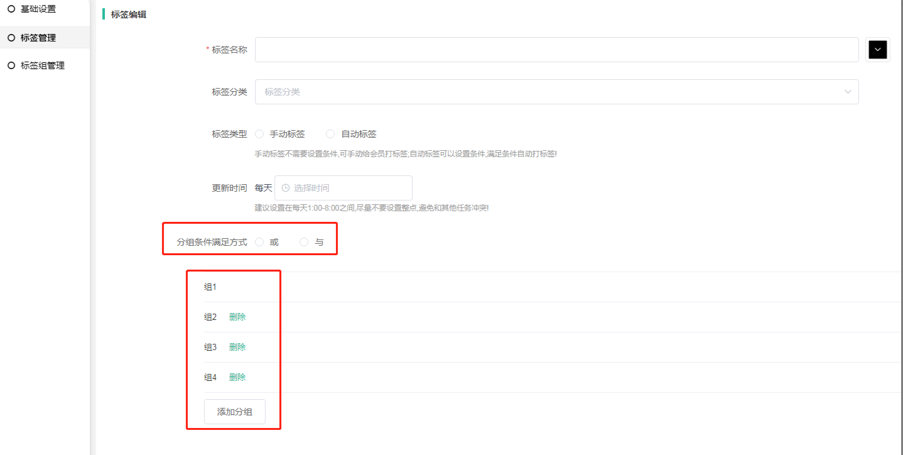
Task: Remove 组3 via the 删除 link
Action: (237, 348)
